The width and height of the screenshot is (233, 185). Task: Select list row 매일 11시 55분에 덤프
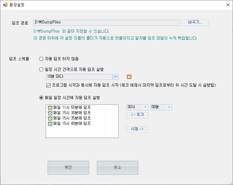(69, 108)
